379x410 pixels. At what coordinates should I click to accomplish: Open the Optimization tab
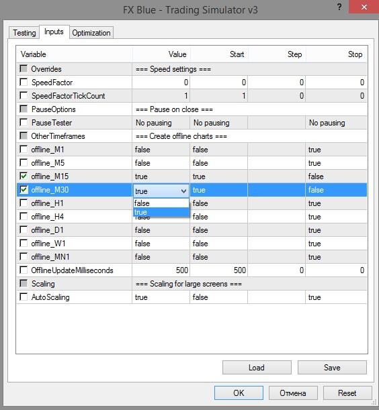pos(91,33)
